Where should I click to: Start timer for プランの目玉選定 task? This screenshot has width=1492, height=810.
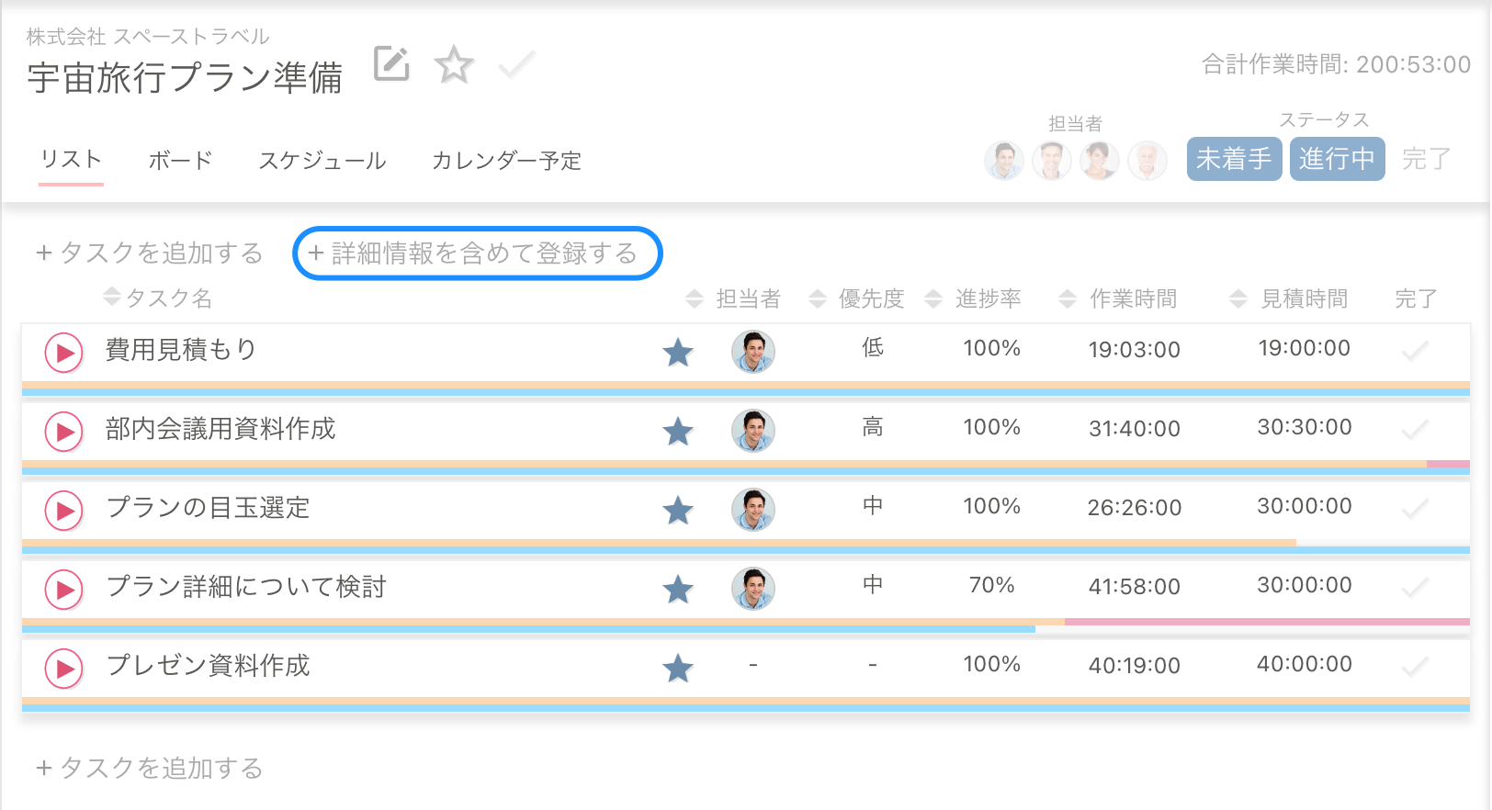click(64, 511)
